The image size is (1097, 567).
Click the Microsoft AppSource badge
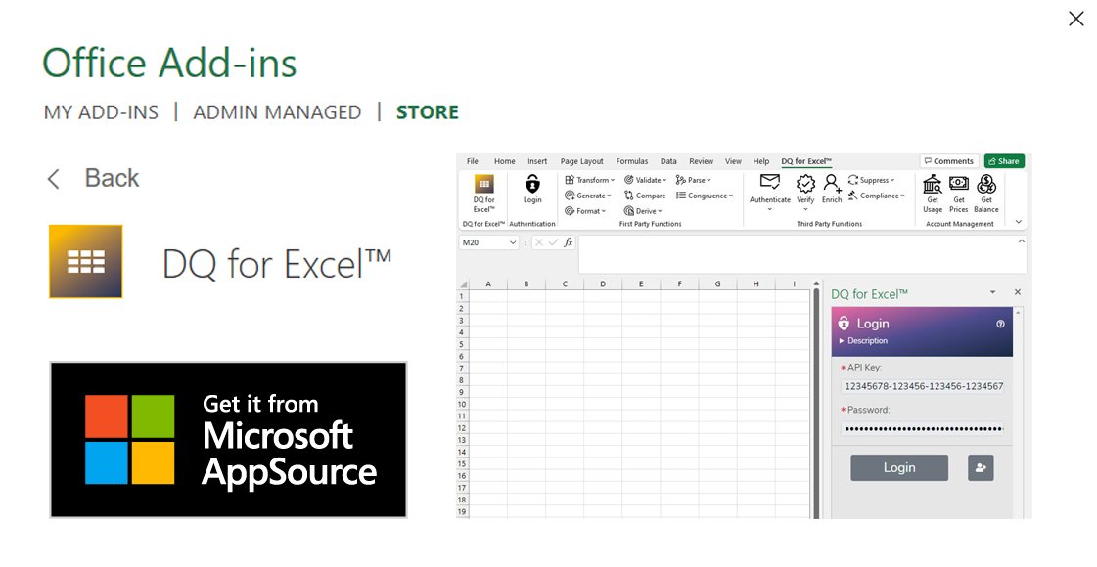(228, 439)
